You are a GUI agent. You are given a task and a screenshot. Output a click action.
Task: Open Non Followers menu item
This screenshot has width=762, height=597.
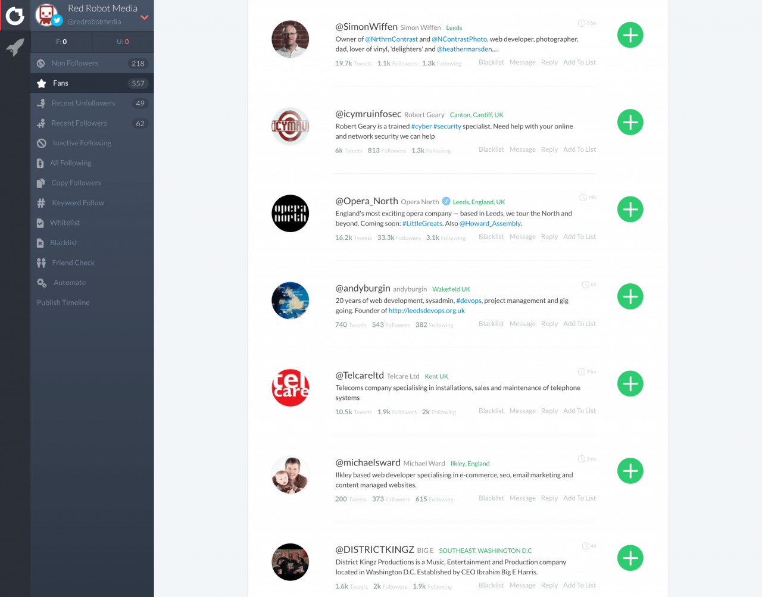pos(92,63)
